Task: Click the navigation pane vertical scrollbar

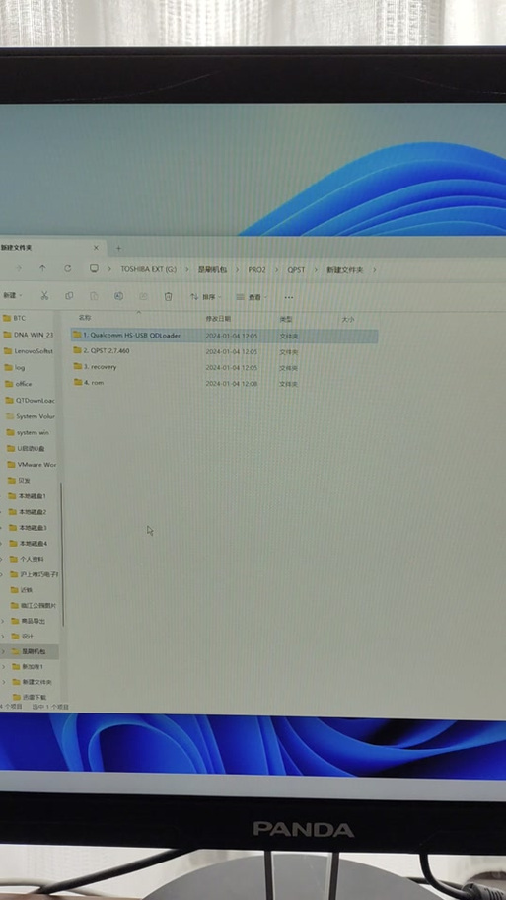Action: (62, 554)
